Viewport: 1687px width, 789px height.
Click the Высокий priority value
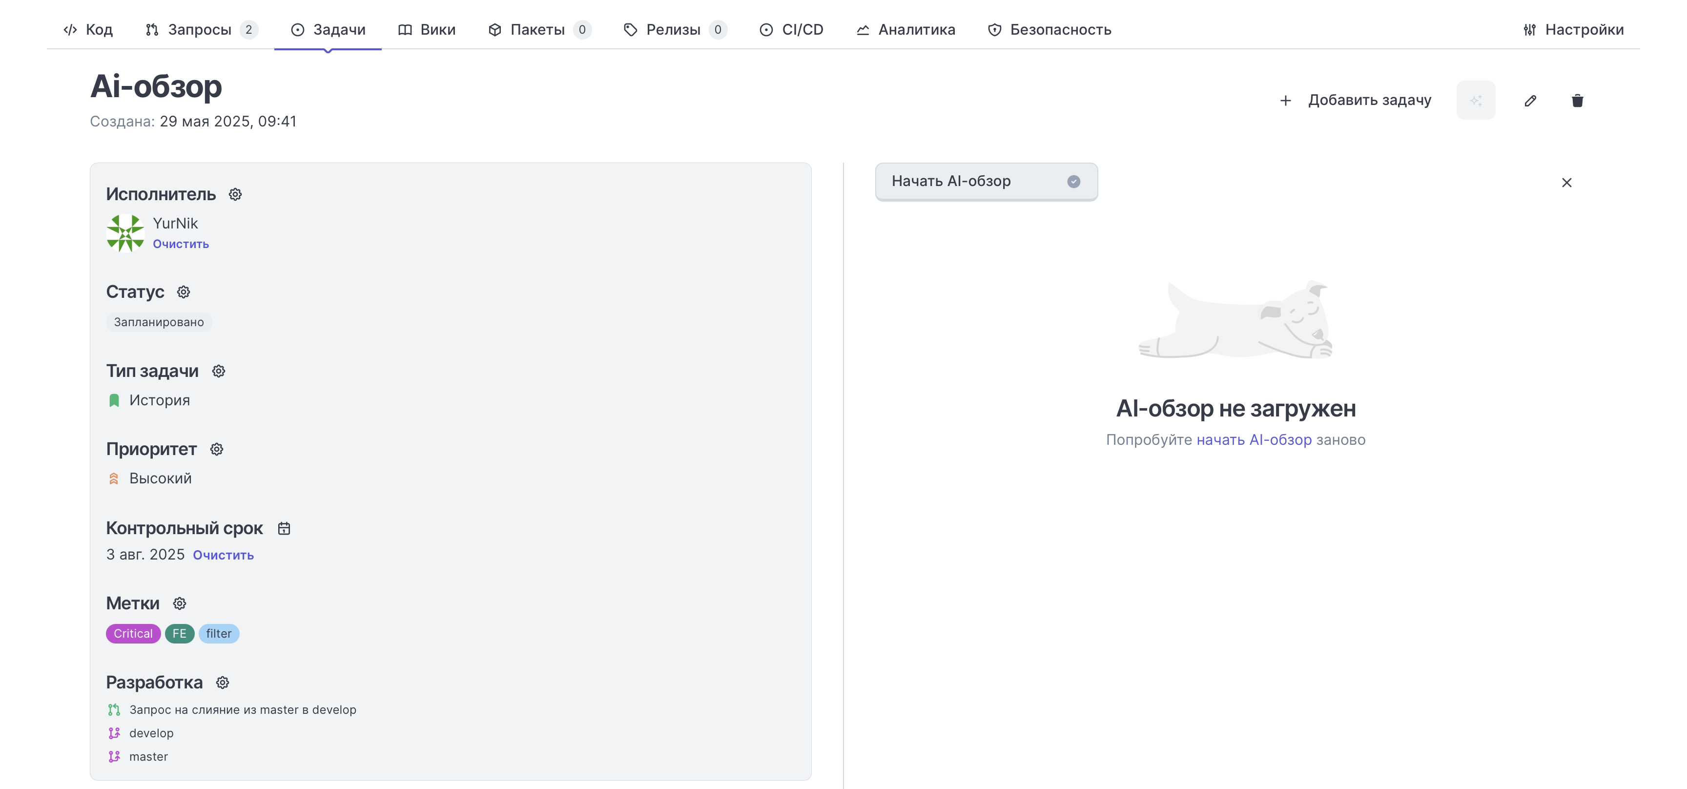coord(161,478)
